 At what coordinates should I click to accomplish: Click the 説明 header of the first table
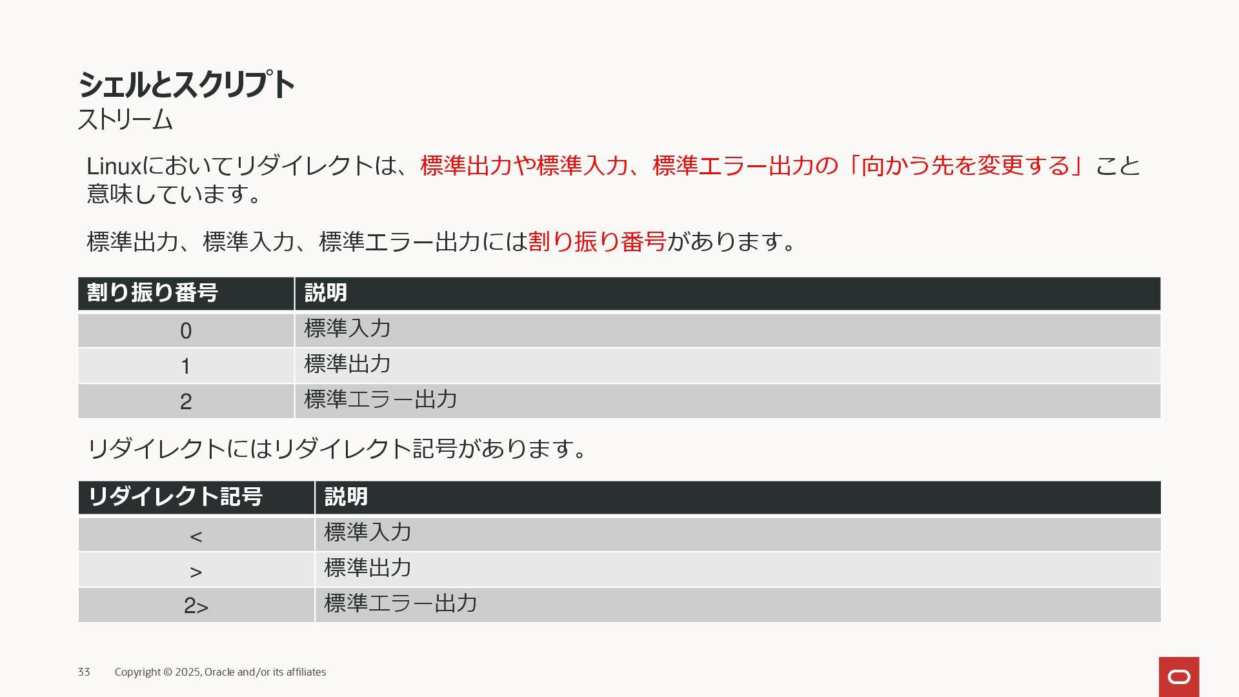(728, 294)
